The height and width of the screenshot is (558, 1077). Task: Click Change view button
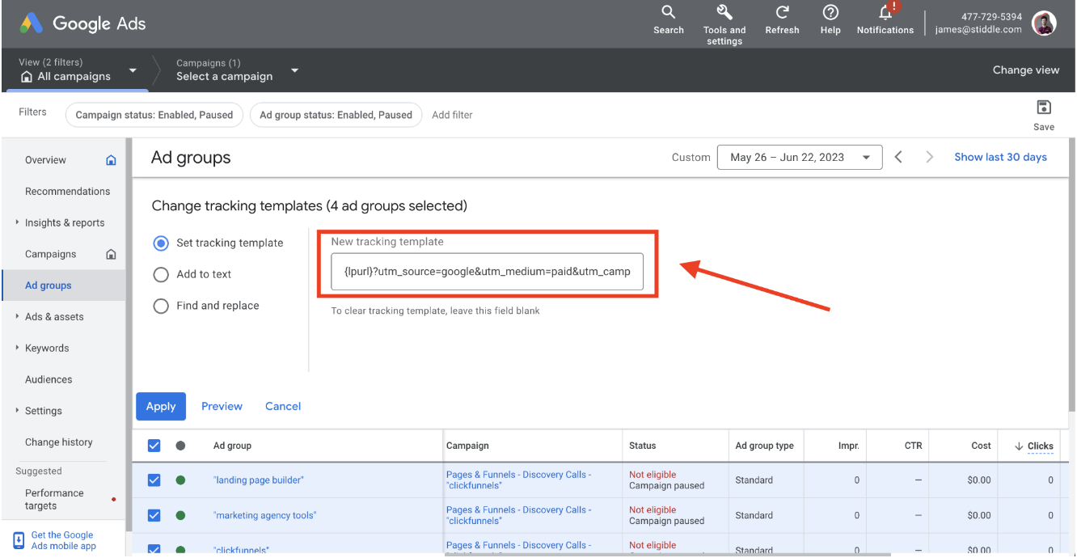(1025, 70)
